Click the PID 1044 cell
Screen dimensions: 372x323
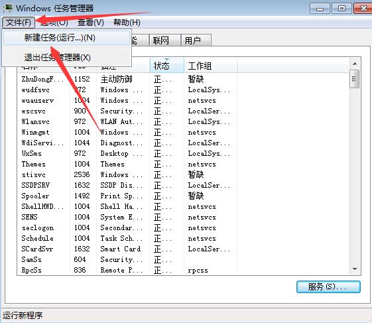[x=82, y=143]
